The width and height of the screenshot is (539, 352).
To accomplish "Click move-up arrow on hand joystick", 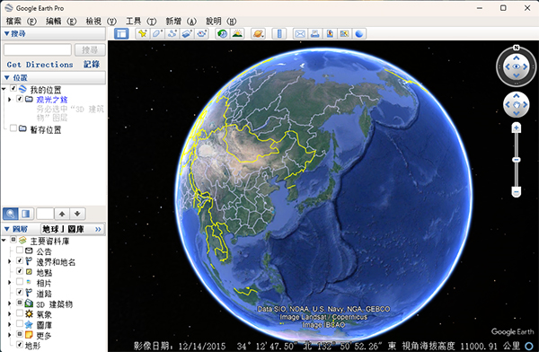I will pyautogui.click(x=516, y=96).
